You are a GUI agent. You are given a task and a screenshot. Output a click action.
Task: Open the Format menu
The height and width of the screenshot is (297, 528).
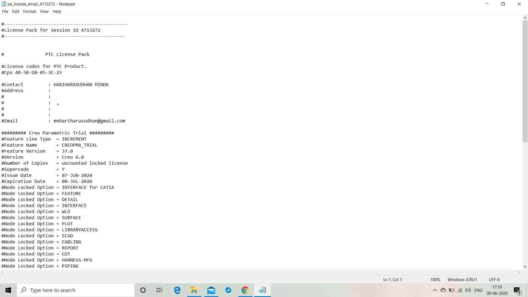pyautogui.click(x=29, y=12)
